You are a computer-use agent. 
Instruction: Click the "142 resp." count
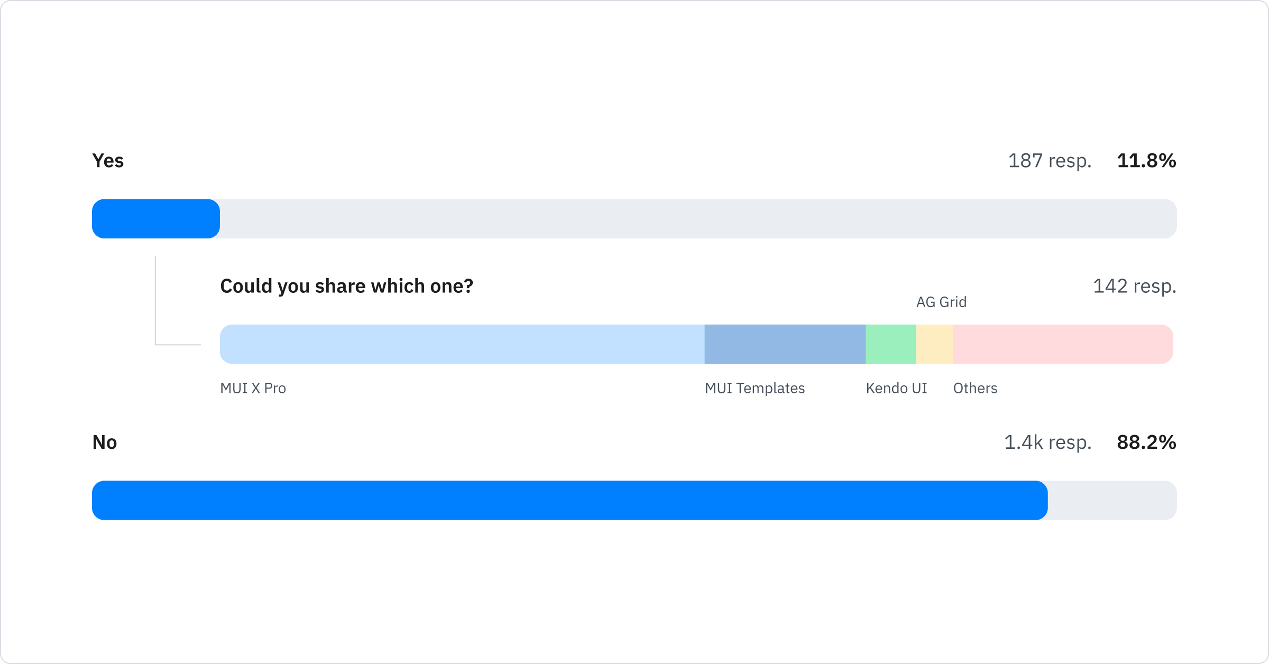(1134, 286)
